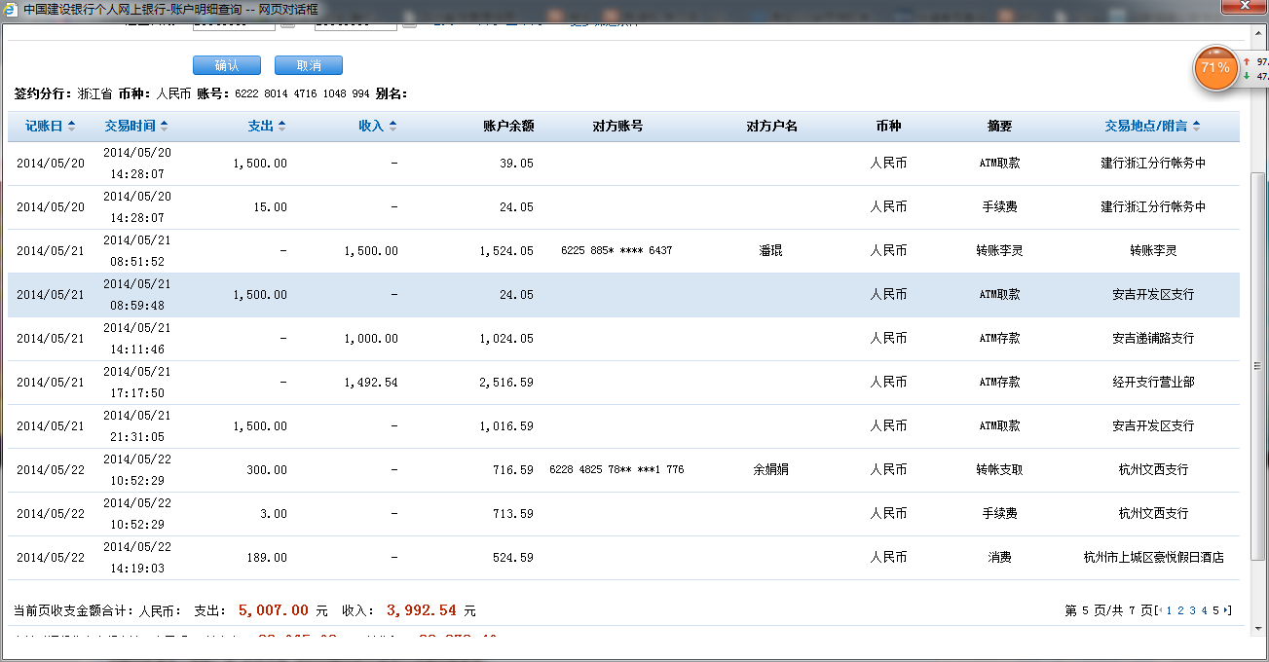Open the orange 71% floating widget
Viewport: 1269px width, 662px height.
[x=1214, y=68]
